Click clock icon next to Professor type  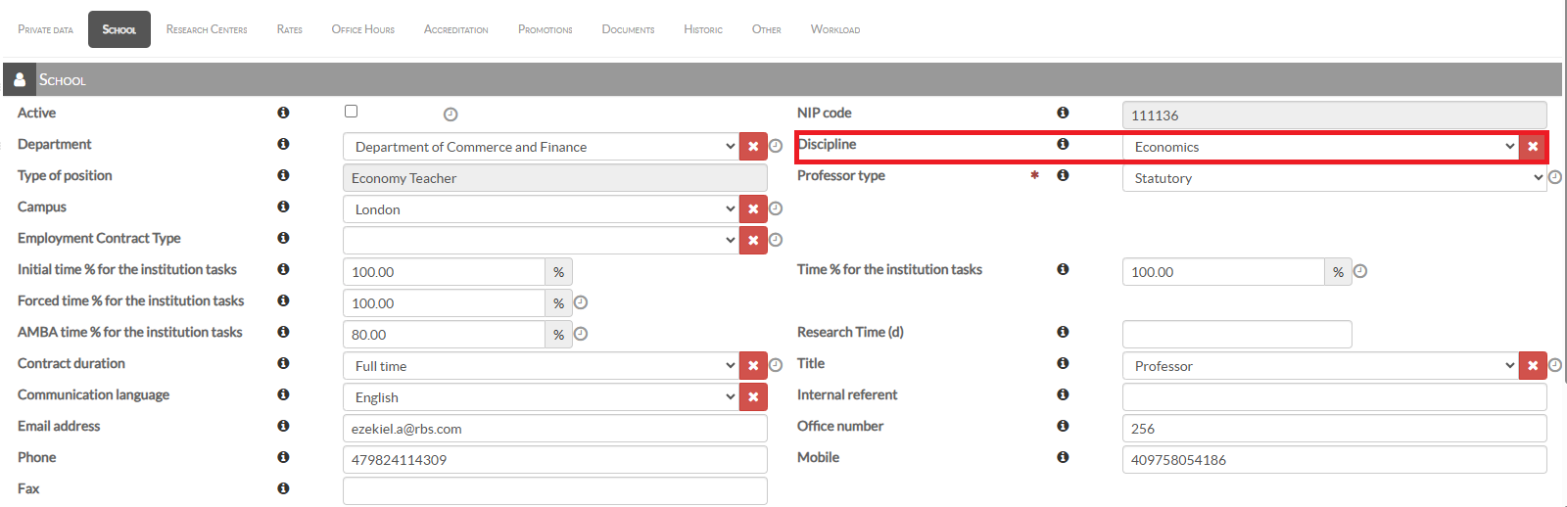(x=1555, y=177)
